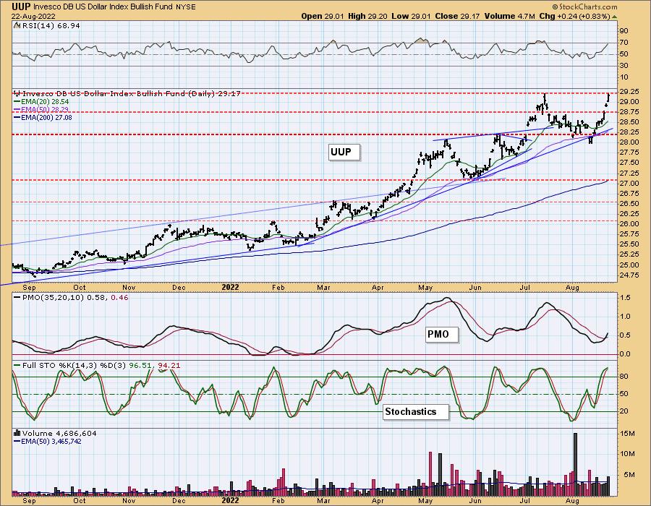Select the navy EMA(200) legend line swatch

point(17,117)
